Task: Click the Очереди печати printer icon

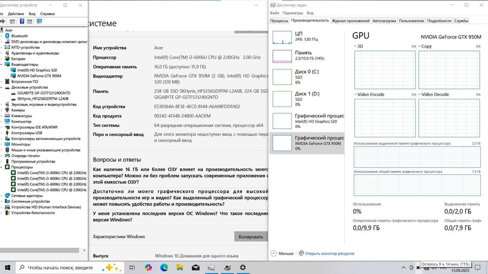Action: click(7, 156)
